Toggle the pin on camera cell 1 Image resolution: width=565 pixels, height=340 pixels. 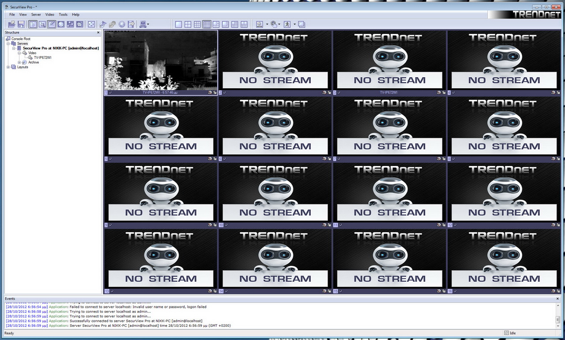[110, 93]
